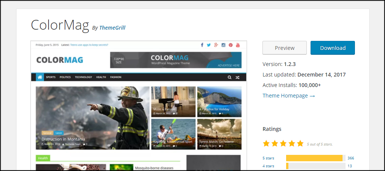Click the 5 stars rating bar
The width and height of the screenshot is (385, 171).
point(315,158)
